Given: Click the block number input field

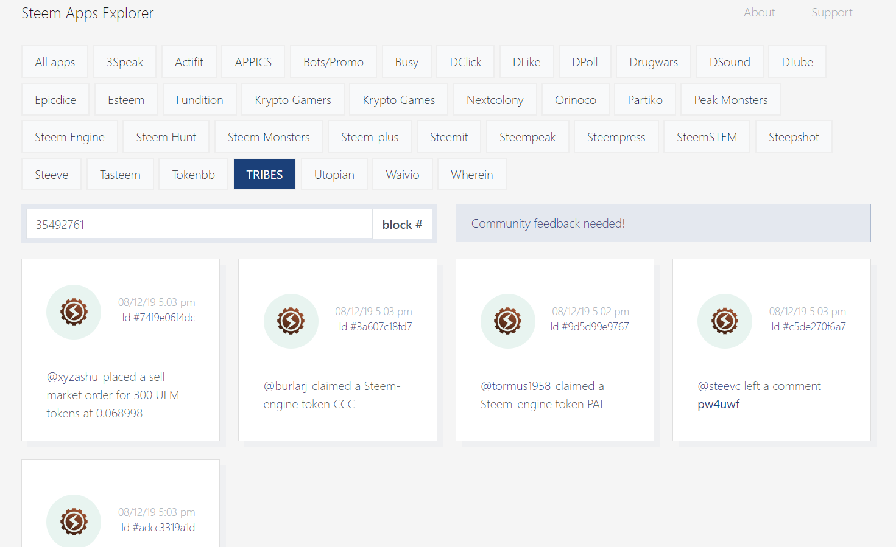Looking at the screenshot, I should pos(199,224).
